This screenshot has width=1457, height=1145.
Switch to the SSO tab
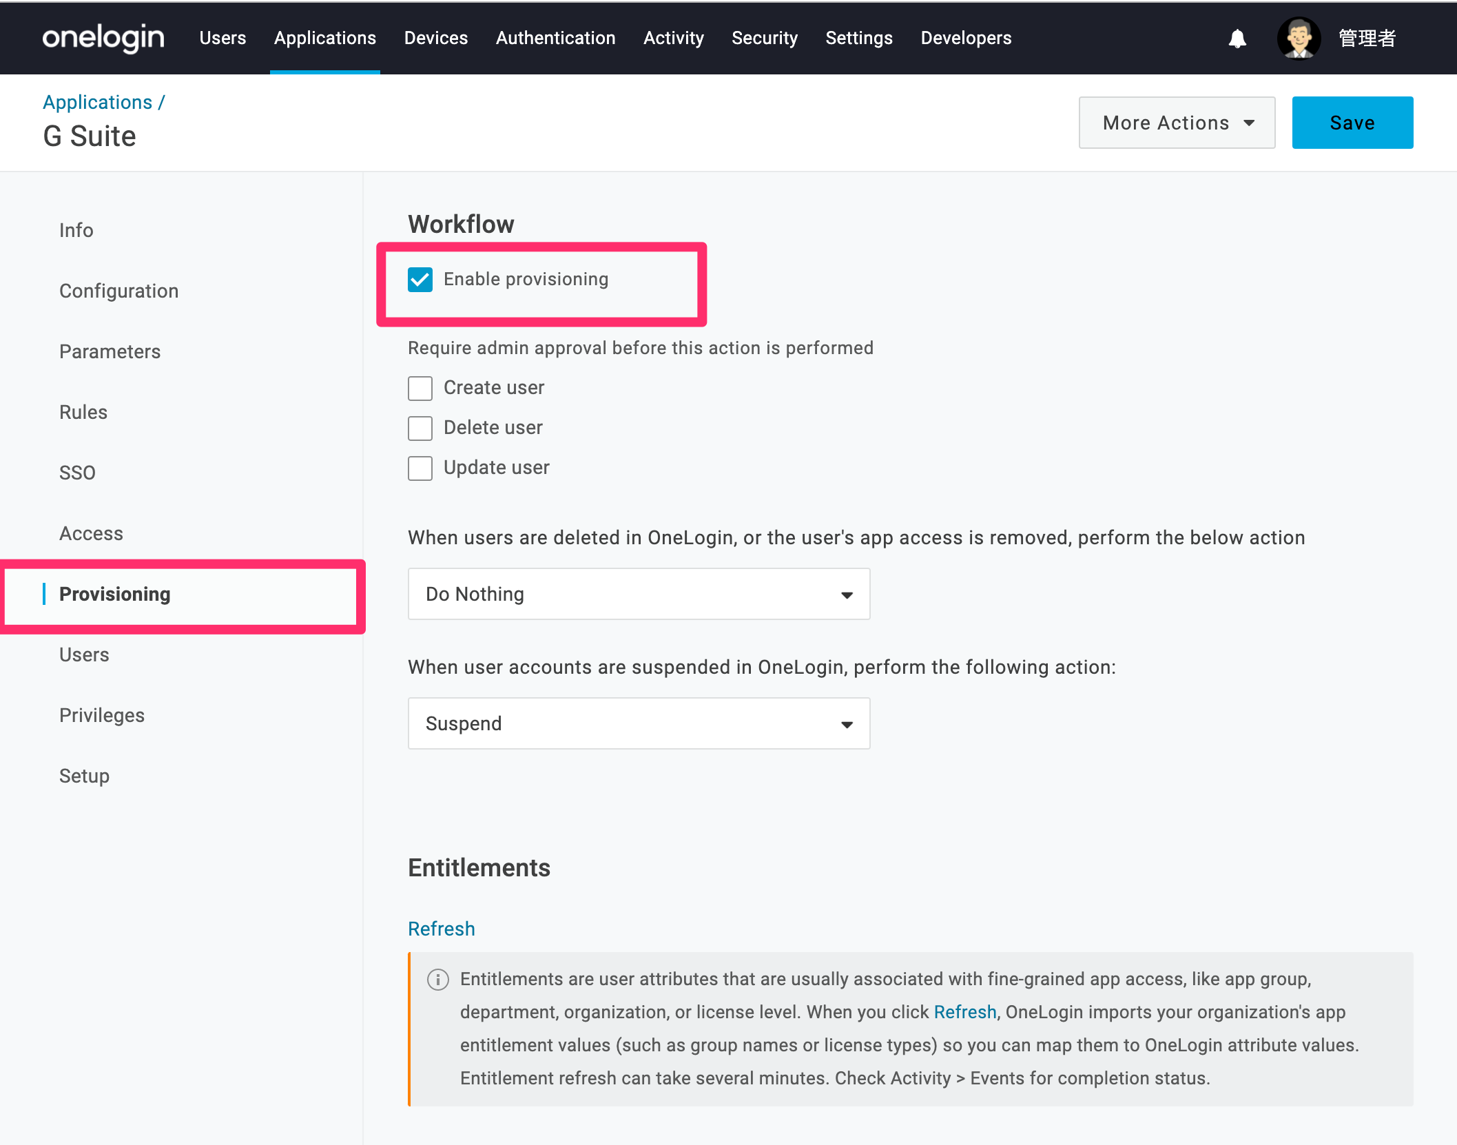(x=77, y=473)
